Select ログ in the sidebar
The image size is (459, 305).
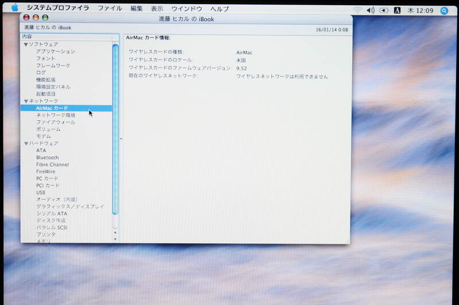(x=41, y=72)
